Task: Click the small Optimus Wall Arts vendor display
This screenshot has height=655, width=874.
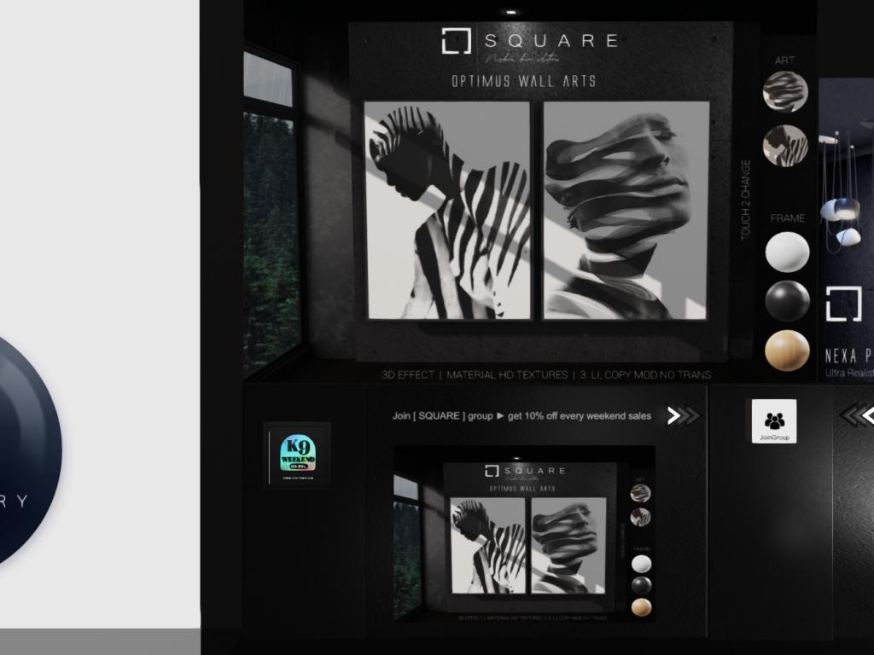Action: (x=524, y=534)
